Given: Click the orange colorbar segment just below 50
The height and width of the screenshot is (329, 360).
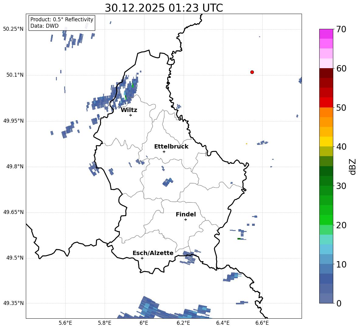Looking at the screenshot, I should pos(326,112).
